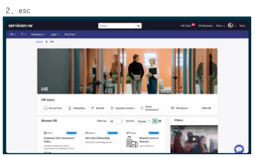The width and height of the screenshot is (255, 158).
Task: Expand the arrow beside the user avatar
Action: (235, 26)
